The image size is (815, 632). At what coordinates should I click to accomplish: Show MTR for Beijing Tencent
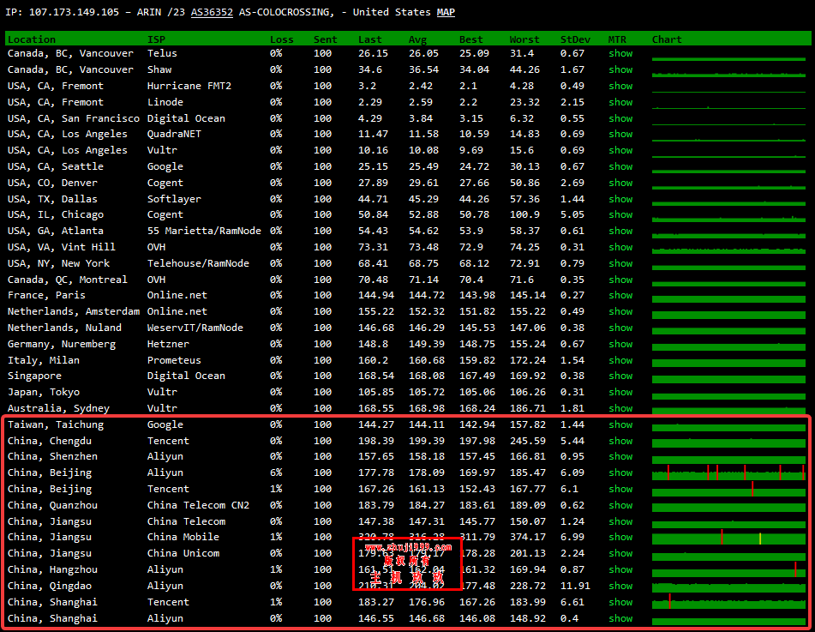(x=620, y=489)
